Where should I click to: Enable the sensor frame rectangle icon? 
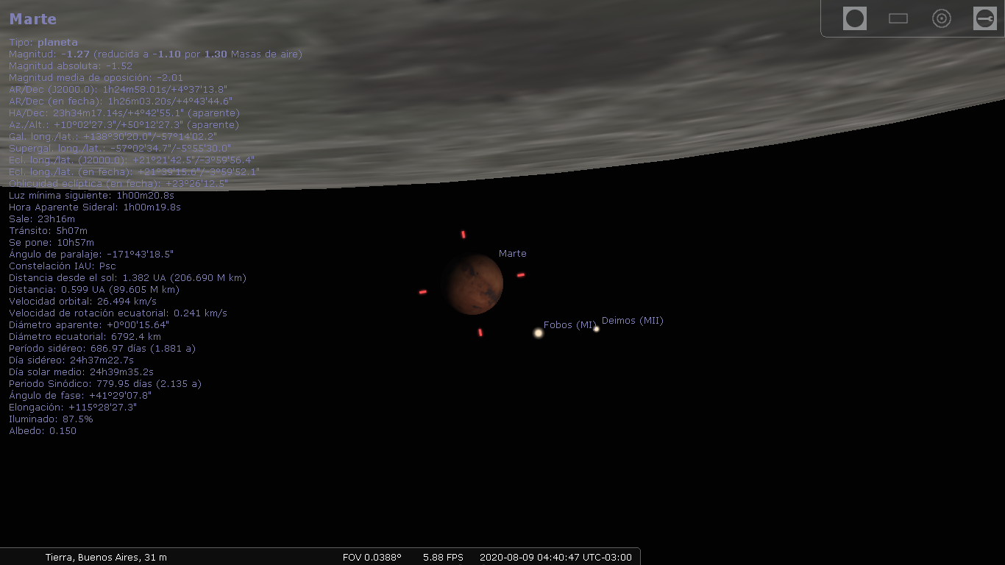pyautogui.click(x=898, y=18)
